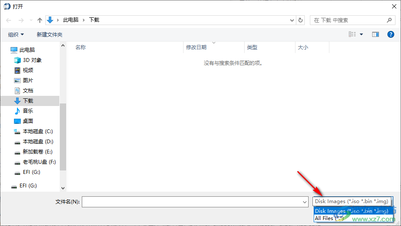The image size is (401, 226).
Task: Focus the 在 下载 中搜索 search box
Action: 353,20
